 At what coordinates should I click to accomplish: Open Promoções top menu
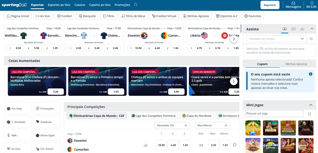[x=122, y=5]
